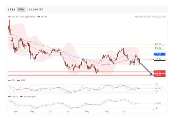The width and height of the screenshot is (177, 122).
Task: Click the May axis month label
Action: (x=32, y=112)
